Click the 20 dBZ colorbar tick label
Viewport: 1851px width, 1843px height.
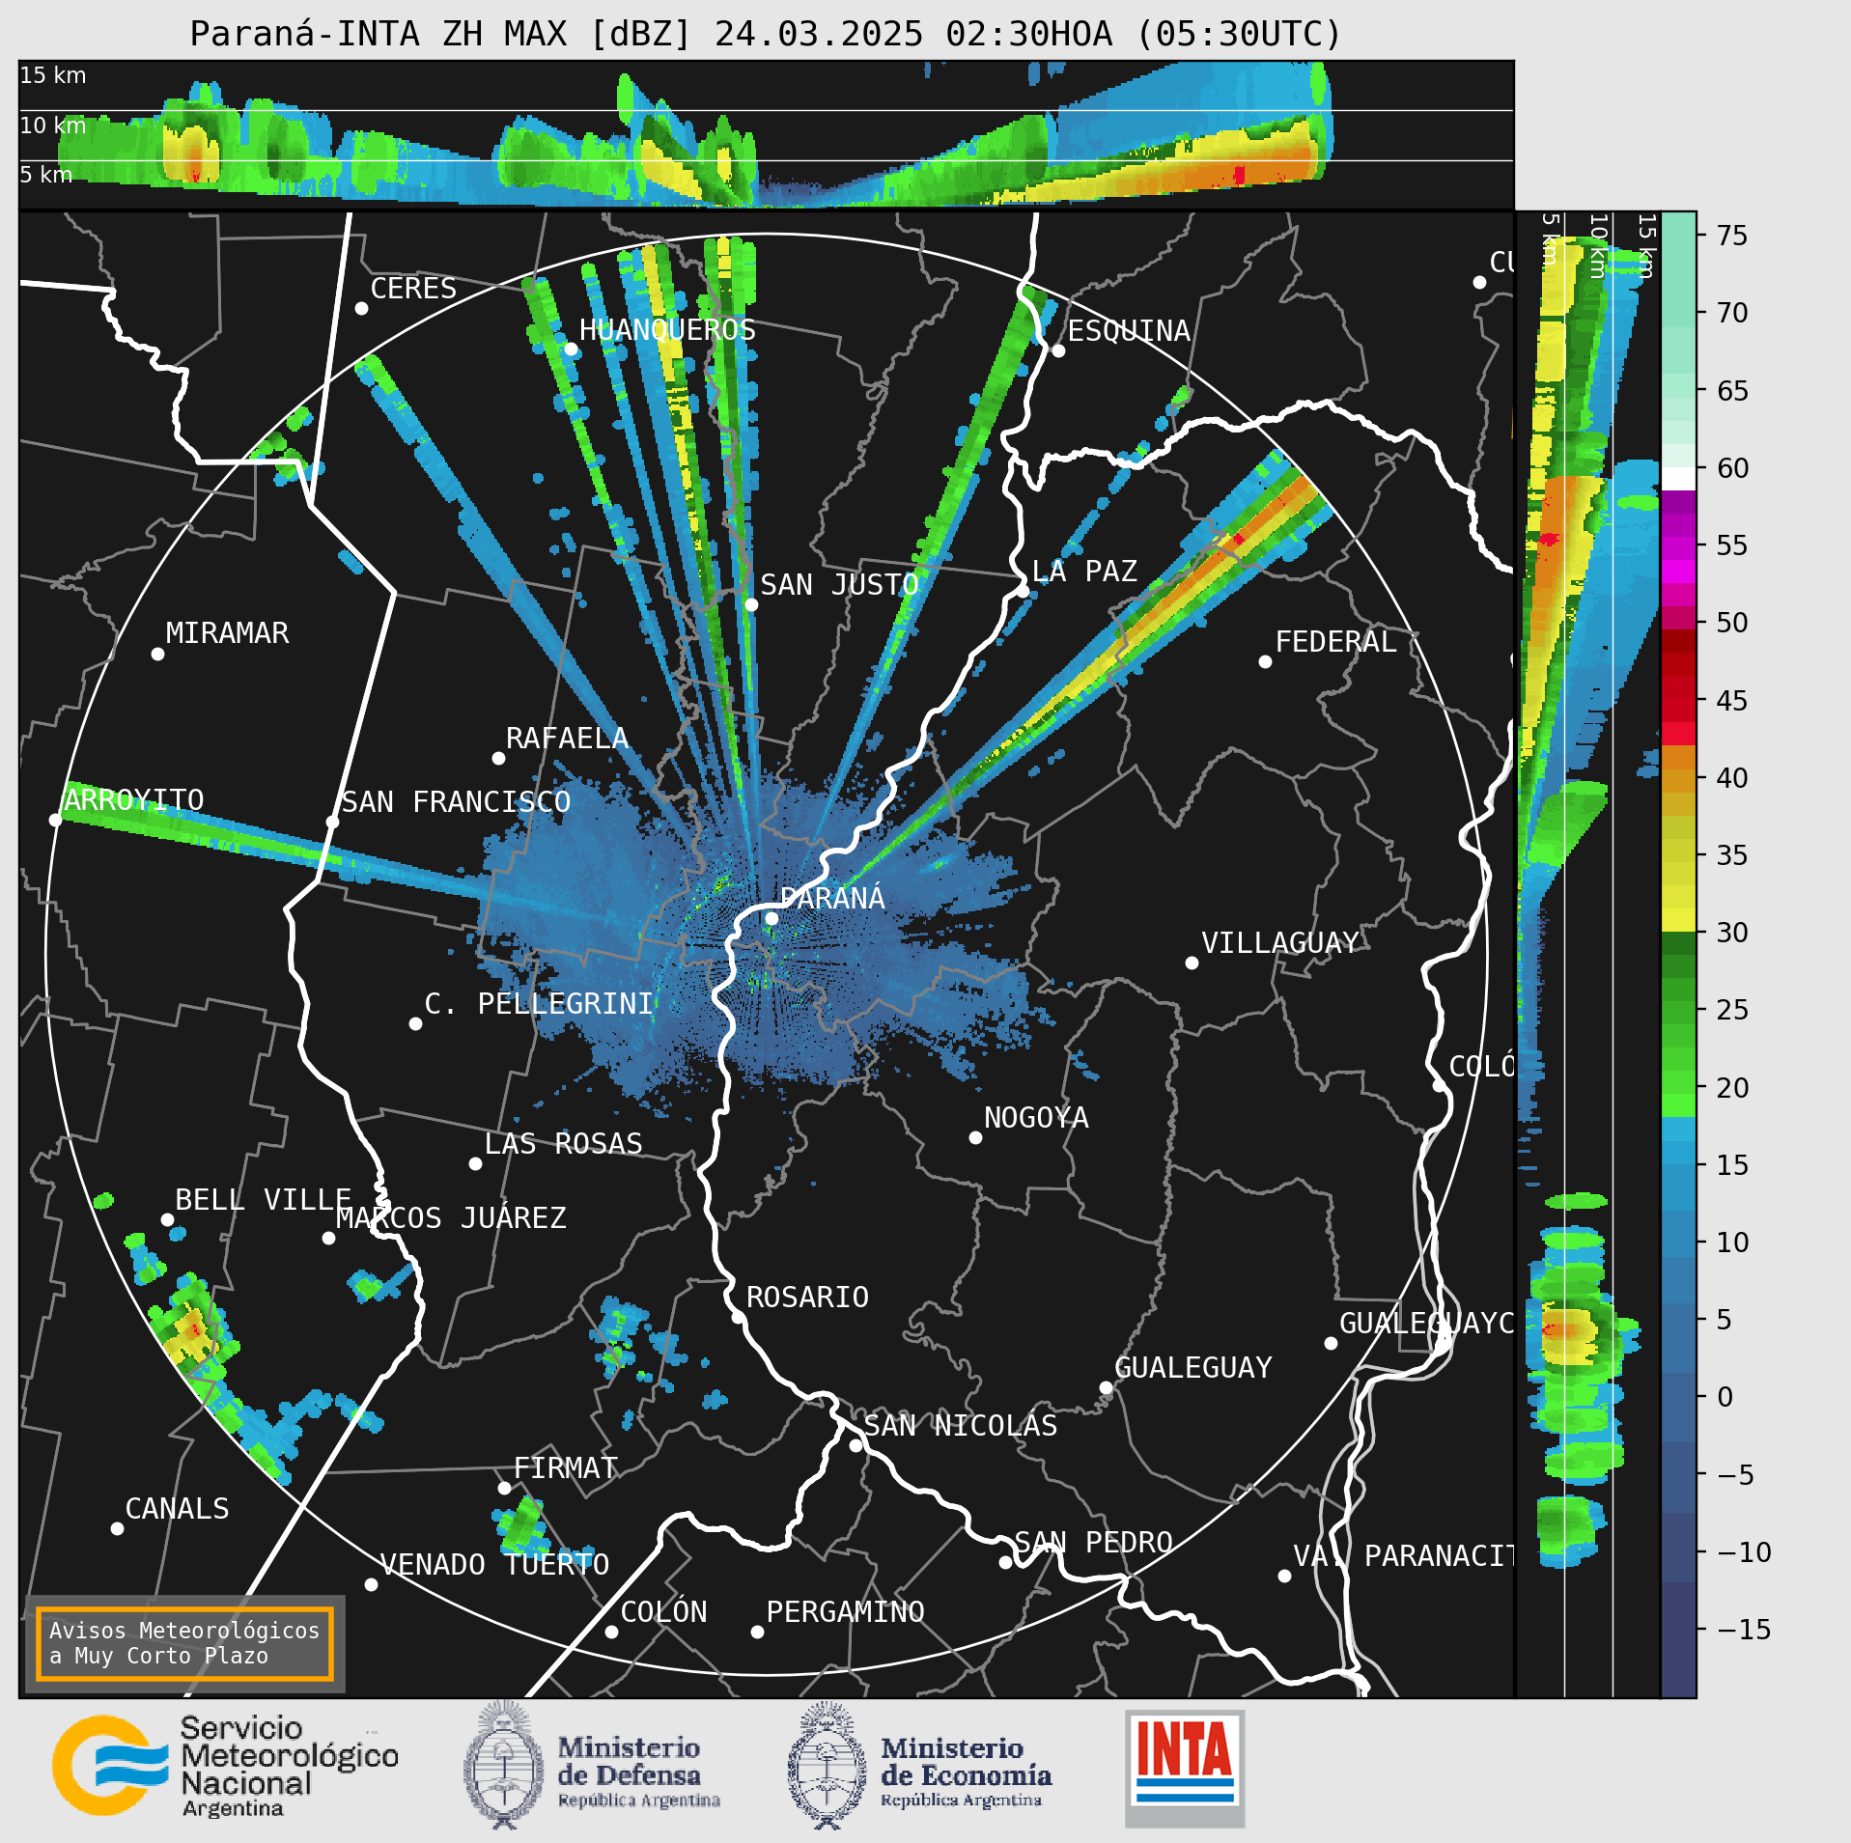[x=1732, y=1087]
